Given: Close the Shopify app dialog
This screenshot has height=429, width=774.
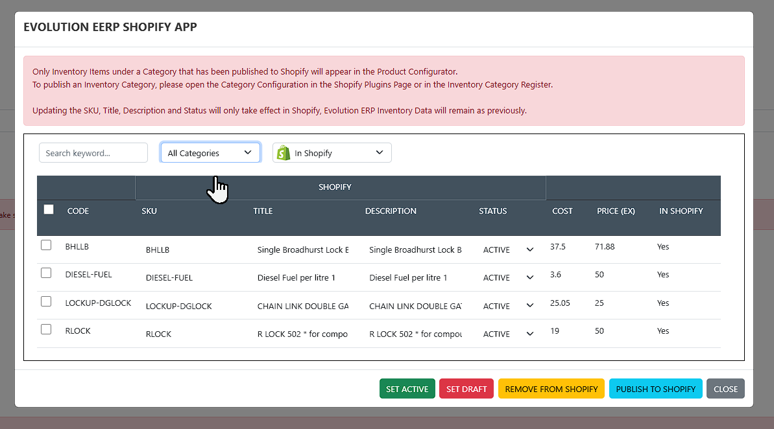Looking at the screenshot, I should pyautogui.click(x=725, y=389).
